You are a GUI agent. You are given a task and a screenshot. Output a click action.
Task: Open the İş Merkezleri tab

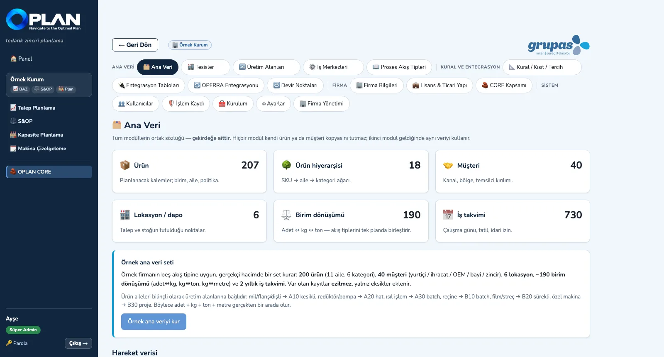tap(333, 67)
